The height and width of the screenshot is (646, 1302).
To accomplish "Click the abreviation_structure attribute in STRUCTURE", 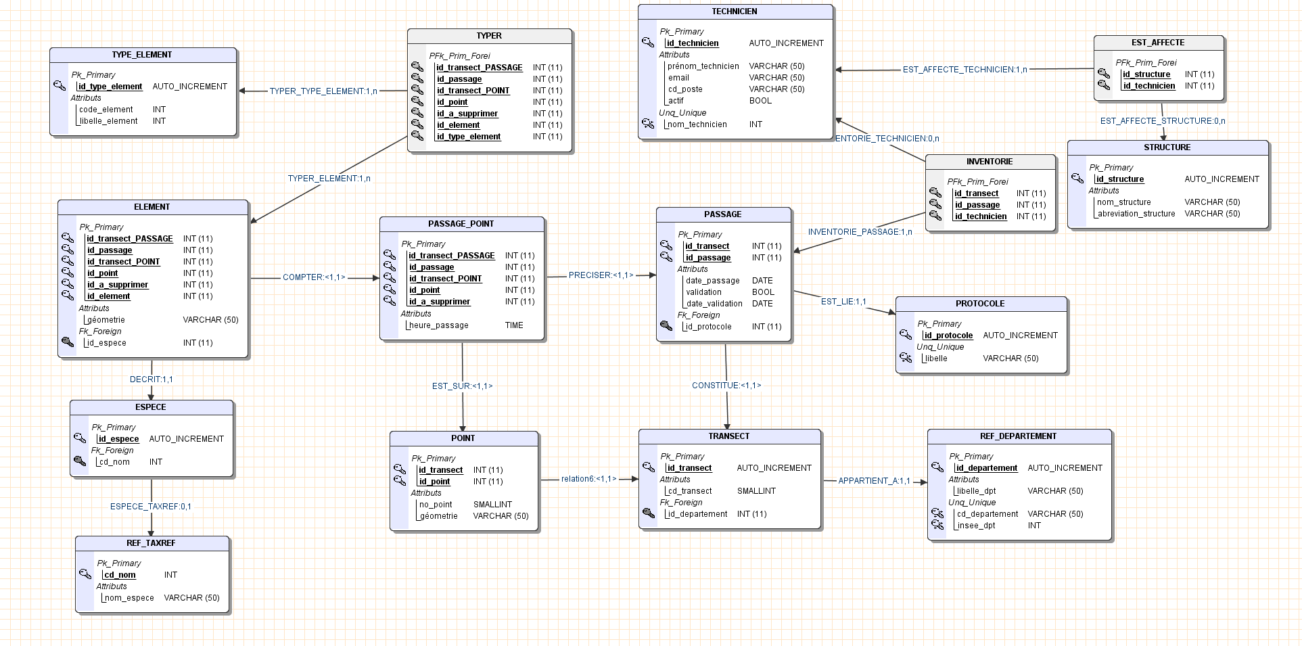I will [1136, 214].
